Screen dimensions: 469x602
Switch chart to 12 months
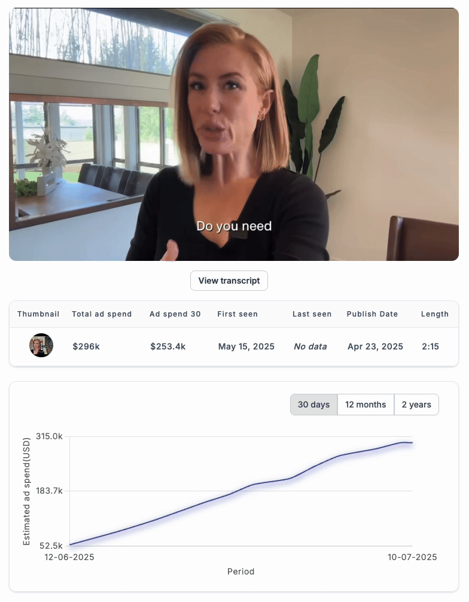(366, 405)
